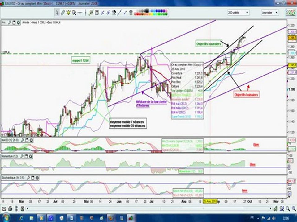Open the Journalier timeframe dropdown

[x=270, y=12]
